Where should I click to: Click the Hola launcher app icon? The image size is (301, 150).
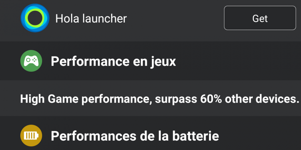(35, 18)
